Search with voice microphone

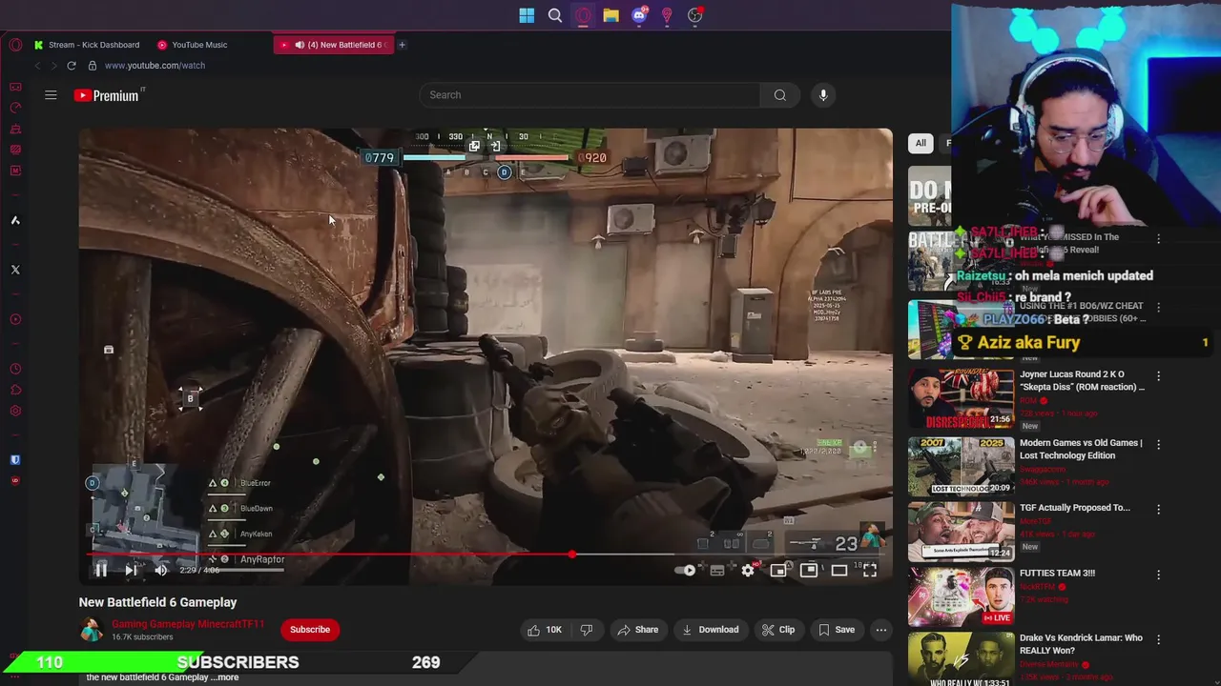click(x=823, y=94)
